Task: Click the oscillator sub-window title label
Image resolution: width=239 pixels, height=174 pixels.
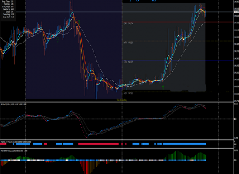Action: click(13, 104)
